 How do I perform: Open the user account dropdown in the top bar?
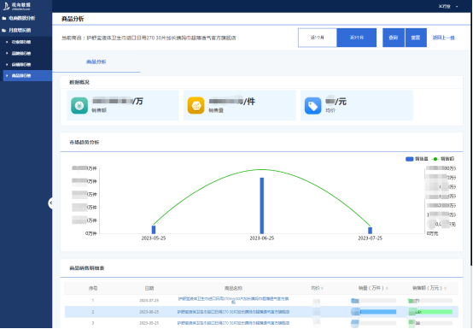(448, 6)
